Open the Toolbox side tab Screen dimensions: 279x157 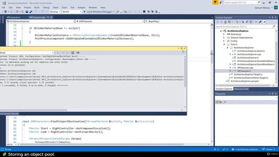pos(3,19)
